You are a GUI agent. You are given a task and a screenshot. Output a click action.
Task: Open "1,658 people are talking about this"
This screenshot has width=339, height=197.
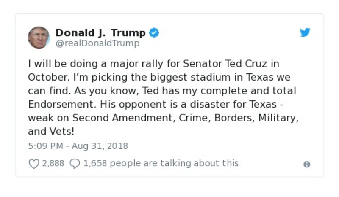coord(161,163)
